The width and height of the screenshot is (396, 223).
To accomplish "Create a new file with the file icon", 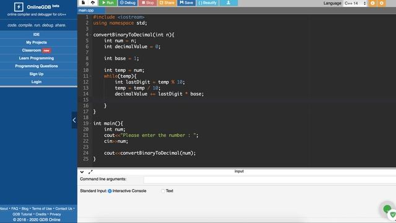I will [83, 2].
